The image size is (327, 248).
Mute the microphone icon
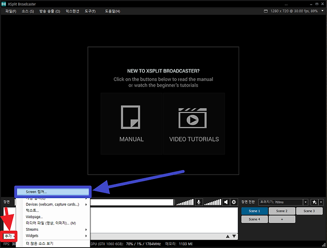tap(199, 202)
